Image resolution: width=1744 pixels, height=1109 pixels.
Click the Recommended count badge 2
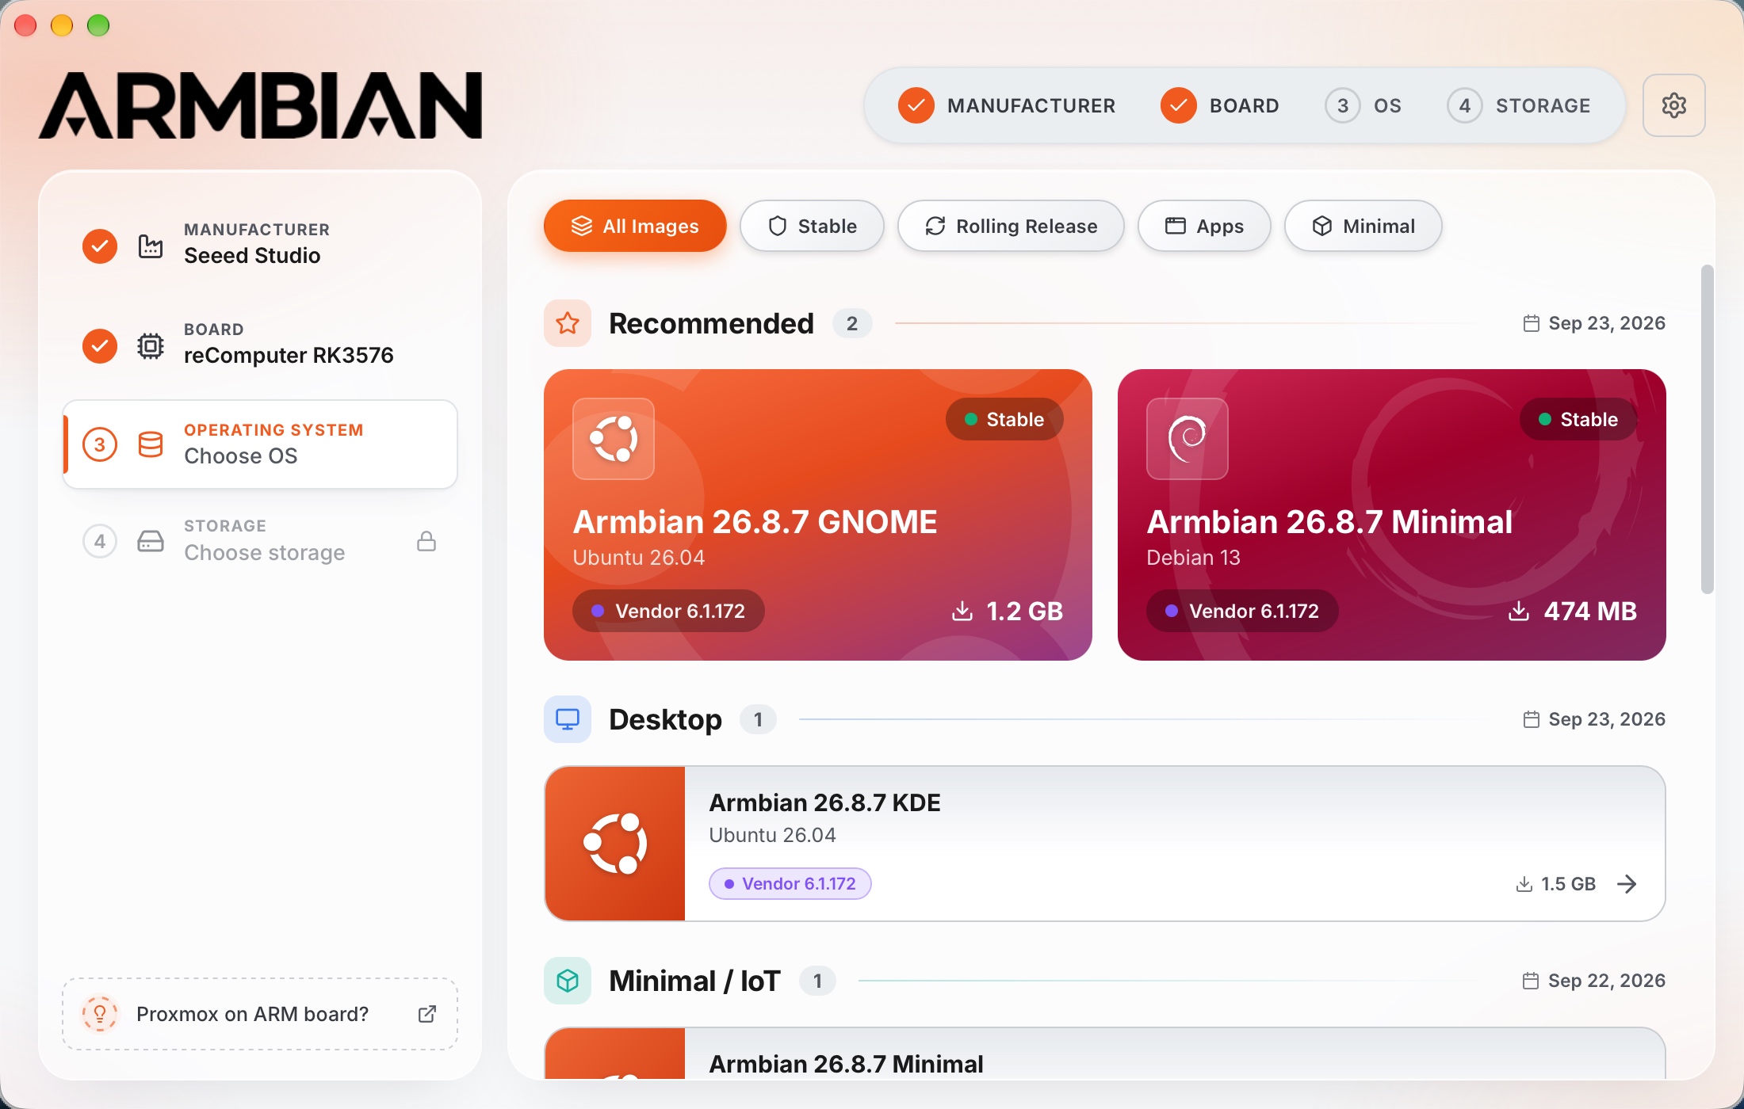(x=852, y=323)
